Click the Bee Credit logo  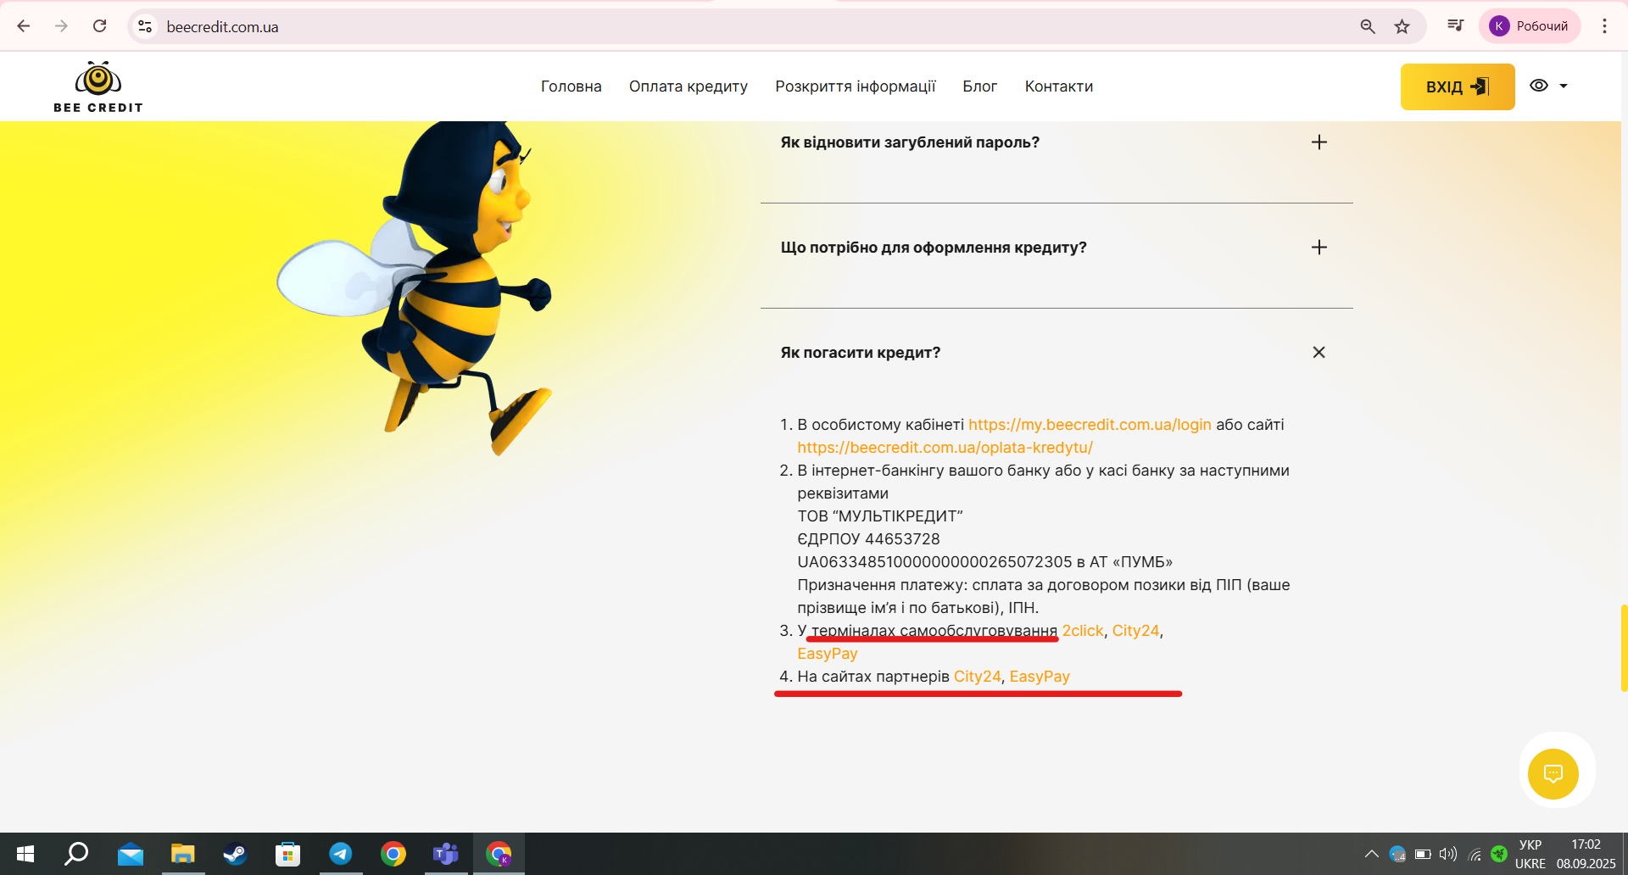(98, 86)
